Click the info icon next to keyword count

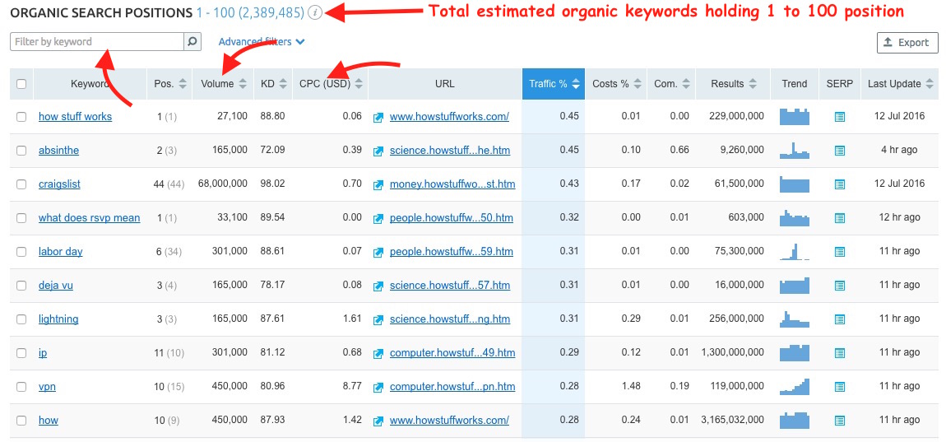(x=315, y=13)
